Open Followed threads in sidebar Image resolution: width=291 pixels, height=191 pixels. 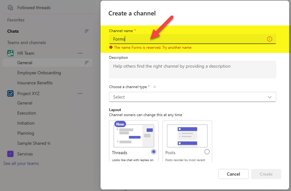[x=34, y=8]
